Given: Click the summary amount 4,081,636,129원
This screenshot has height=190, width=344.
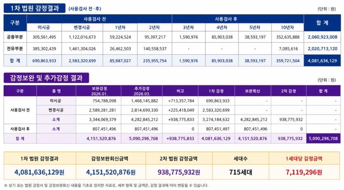Looking at the screenshot, I should click(40, 172).
